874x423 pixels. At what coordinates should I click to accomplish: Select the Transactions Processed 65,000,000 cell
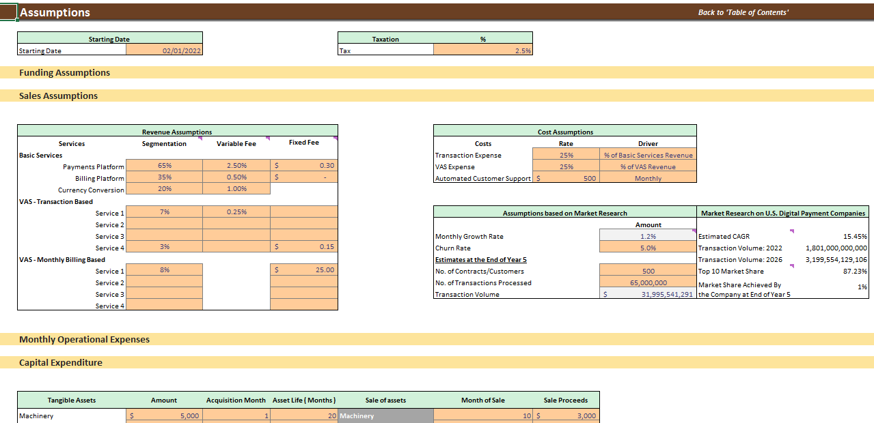[x=646, y=282]
